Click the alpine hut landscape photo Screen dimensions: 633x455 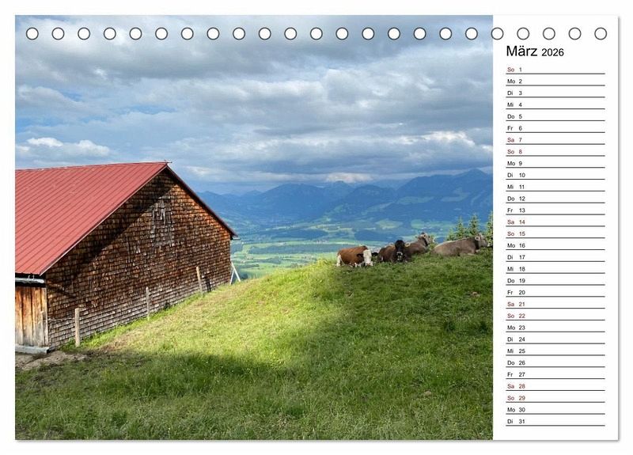[254, 227]
